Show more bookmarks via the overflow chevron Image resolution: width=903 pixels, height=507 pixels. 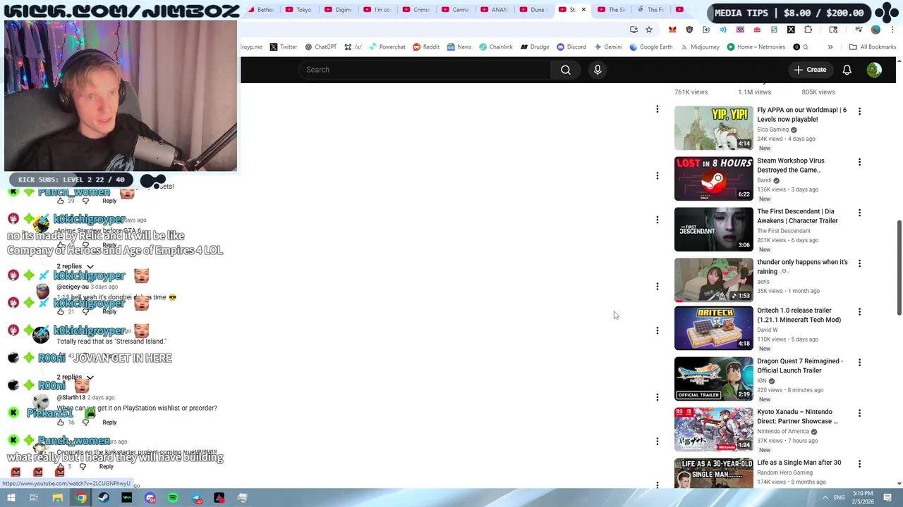(x=830, y=47)
